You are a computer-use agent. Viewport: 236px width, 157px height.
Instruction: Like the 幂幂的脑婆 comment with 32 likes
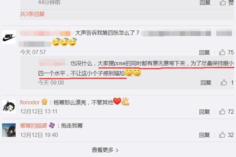[x=222, y=135]
